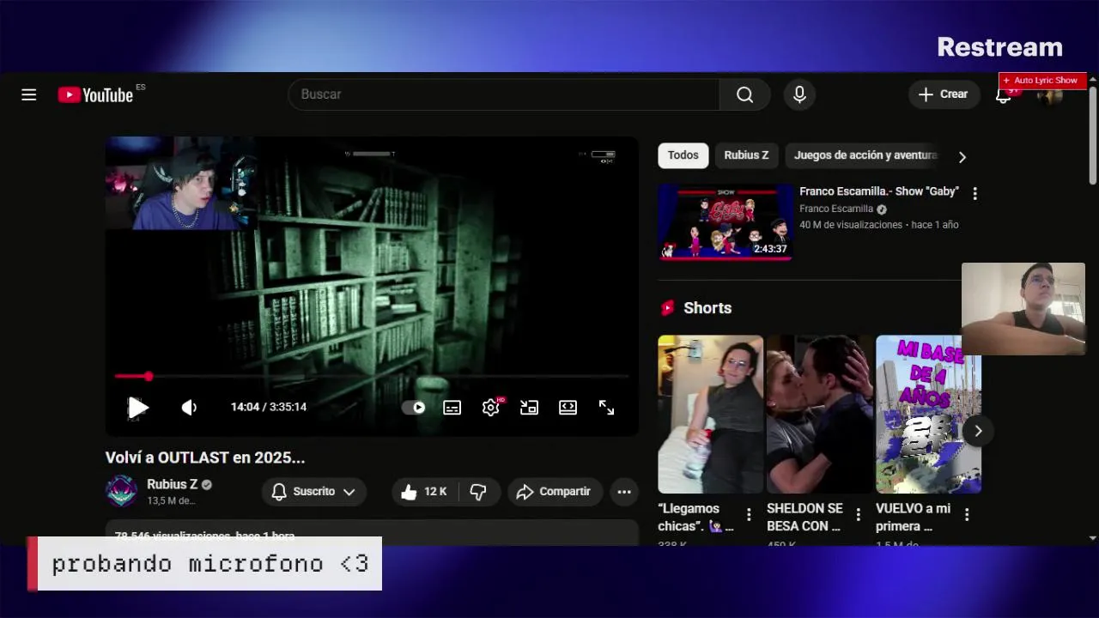
Task: Dislike the video thumbs-down button
Action: click(x=478, y=492)
